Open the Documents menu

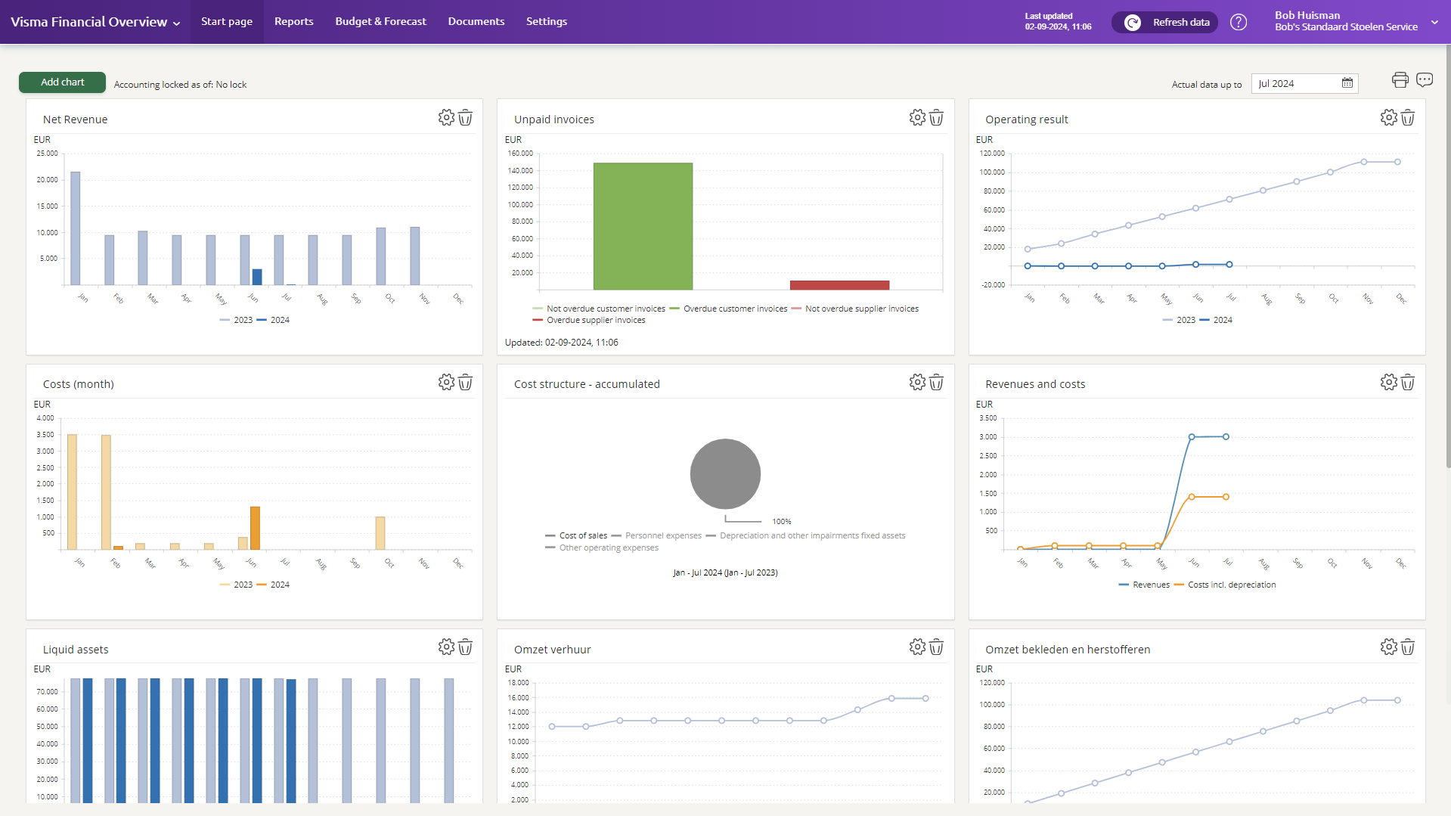pos(476,21)
